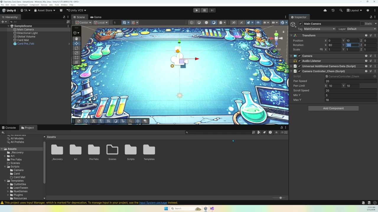Open the Unity VCS dropdown
The height and width of the screenshot is (212, 378).
76,10
